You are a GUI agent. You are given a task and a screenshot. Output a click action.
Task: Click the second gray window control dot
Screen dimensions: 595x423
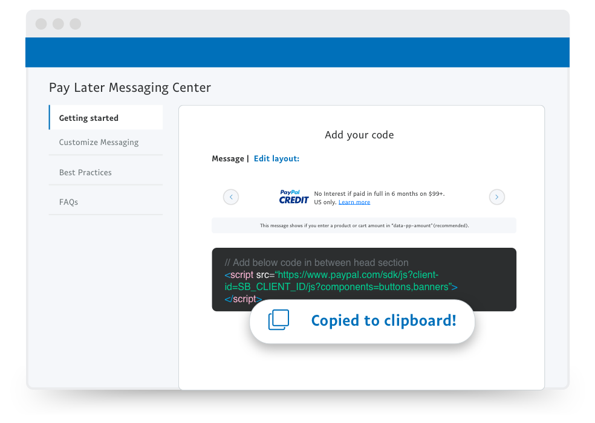point(58,24)
